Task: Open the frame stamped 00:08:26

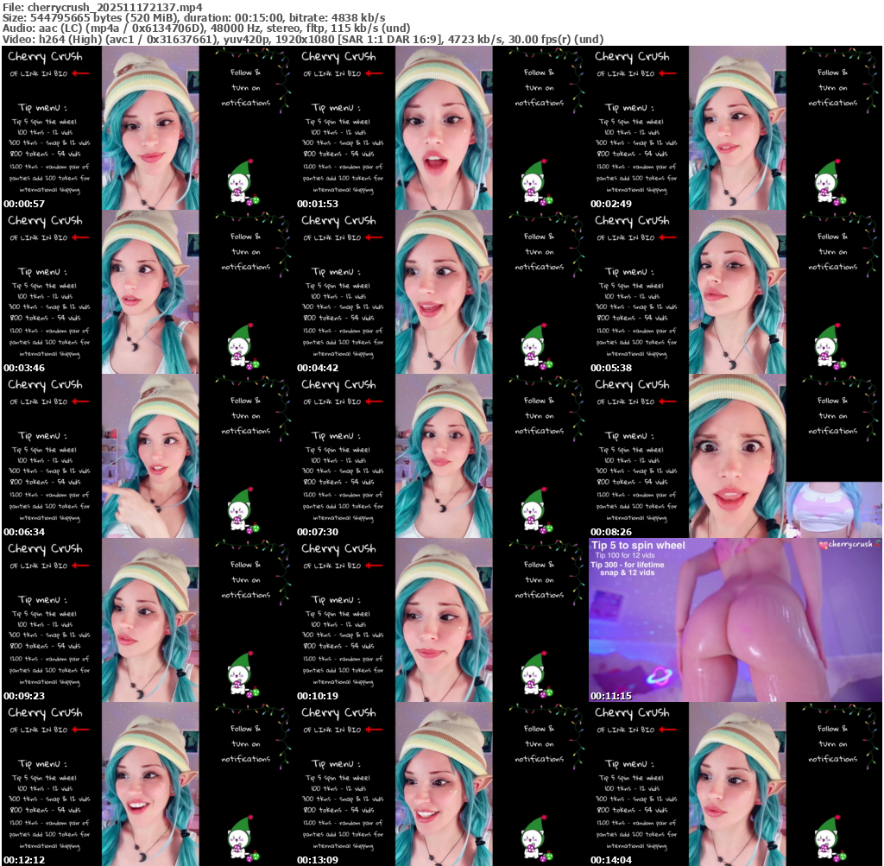Action: click(x=735, y=456)
